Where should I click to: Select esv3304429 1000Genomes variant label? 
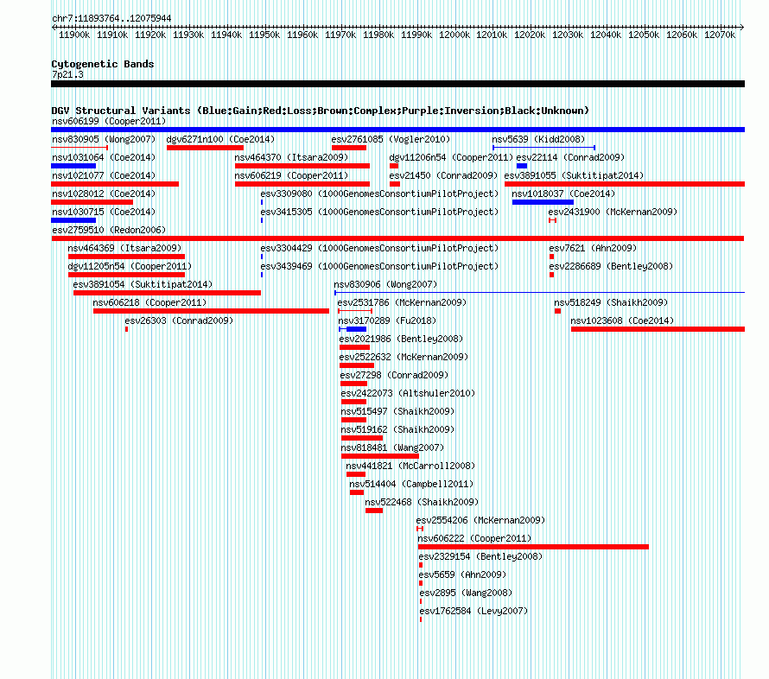[x=379, y=248]
